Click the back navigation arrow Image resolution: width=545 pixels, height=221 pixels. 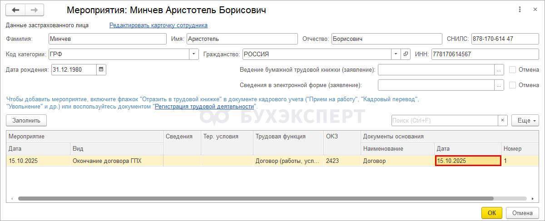[16, 10]
